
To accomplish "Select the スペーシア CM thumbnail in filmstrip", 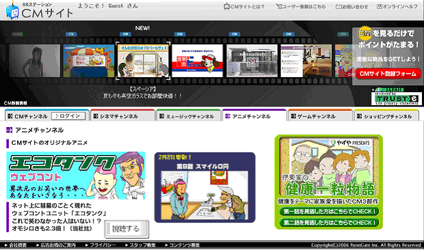I will (x=143, y=61).
